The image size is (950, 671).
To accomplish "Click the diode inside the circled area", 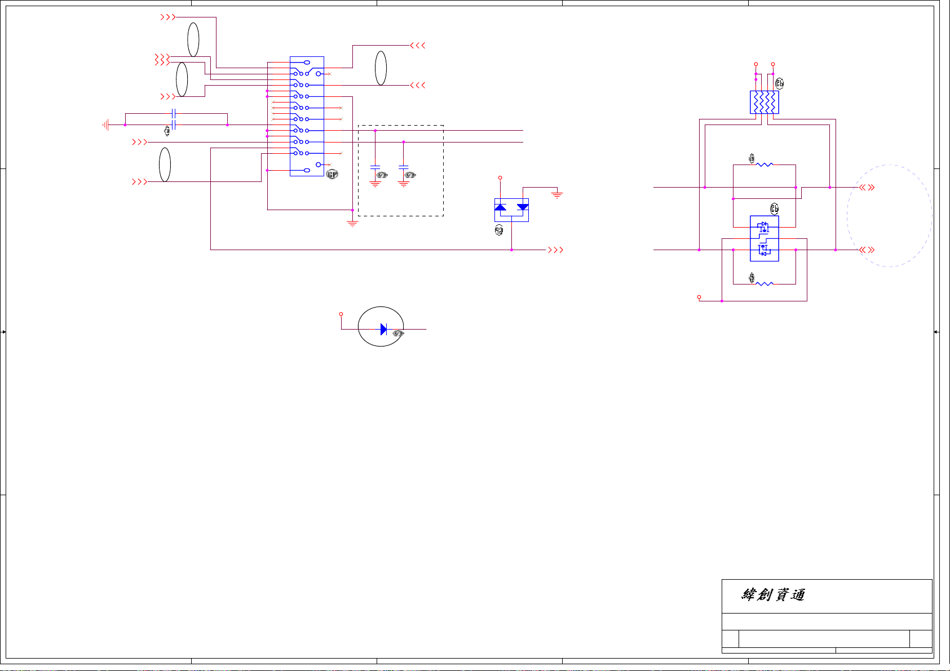I will pyautogui.click(x=384, y=329).
